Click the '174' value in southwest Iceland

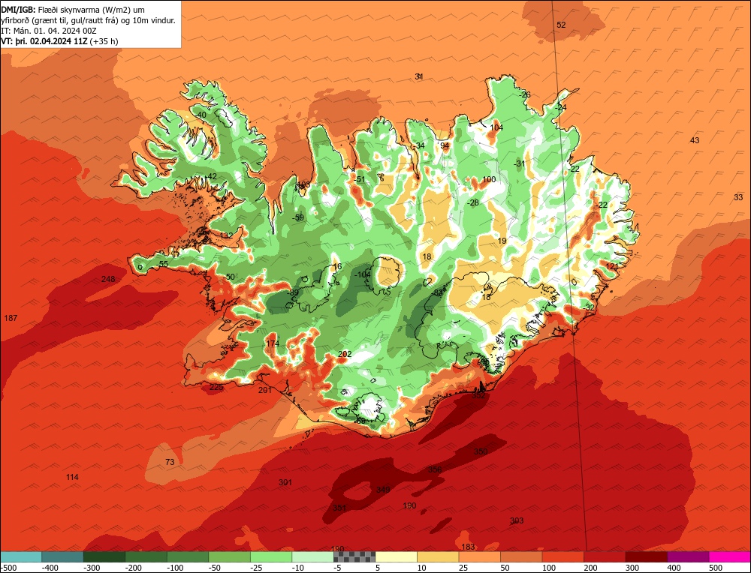coord(273,343)
